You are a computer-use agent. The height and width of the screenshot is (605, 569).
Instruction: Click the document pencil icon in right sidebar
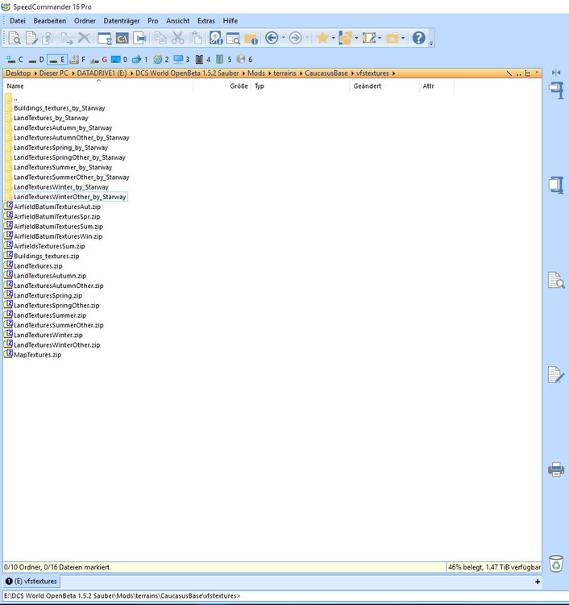pos(556,374)
